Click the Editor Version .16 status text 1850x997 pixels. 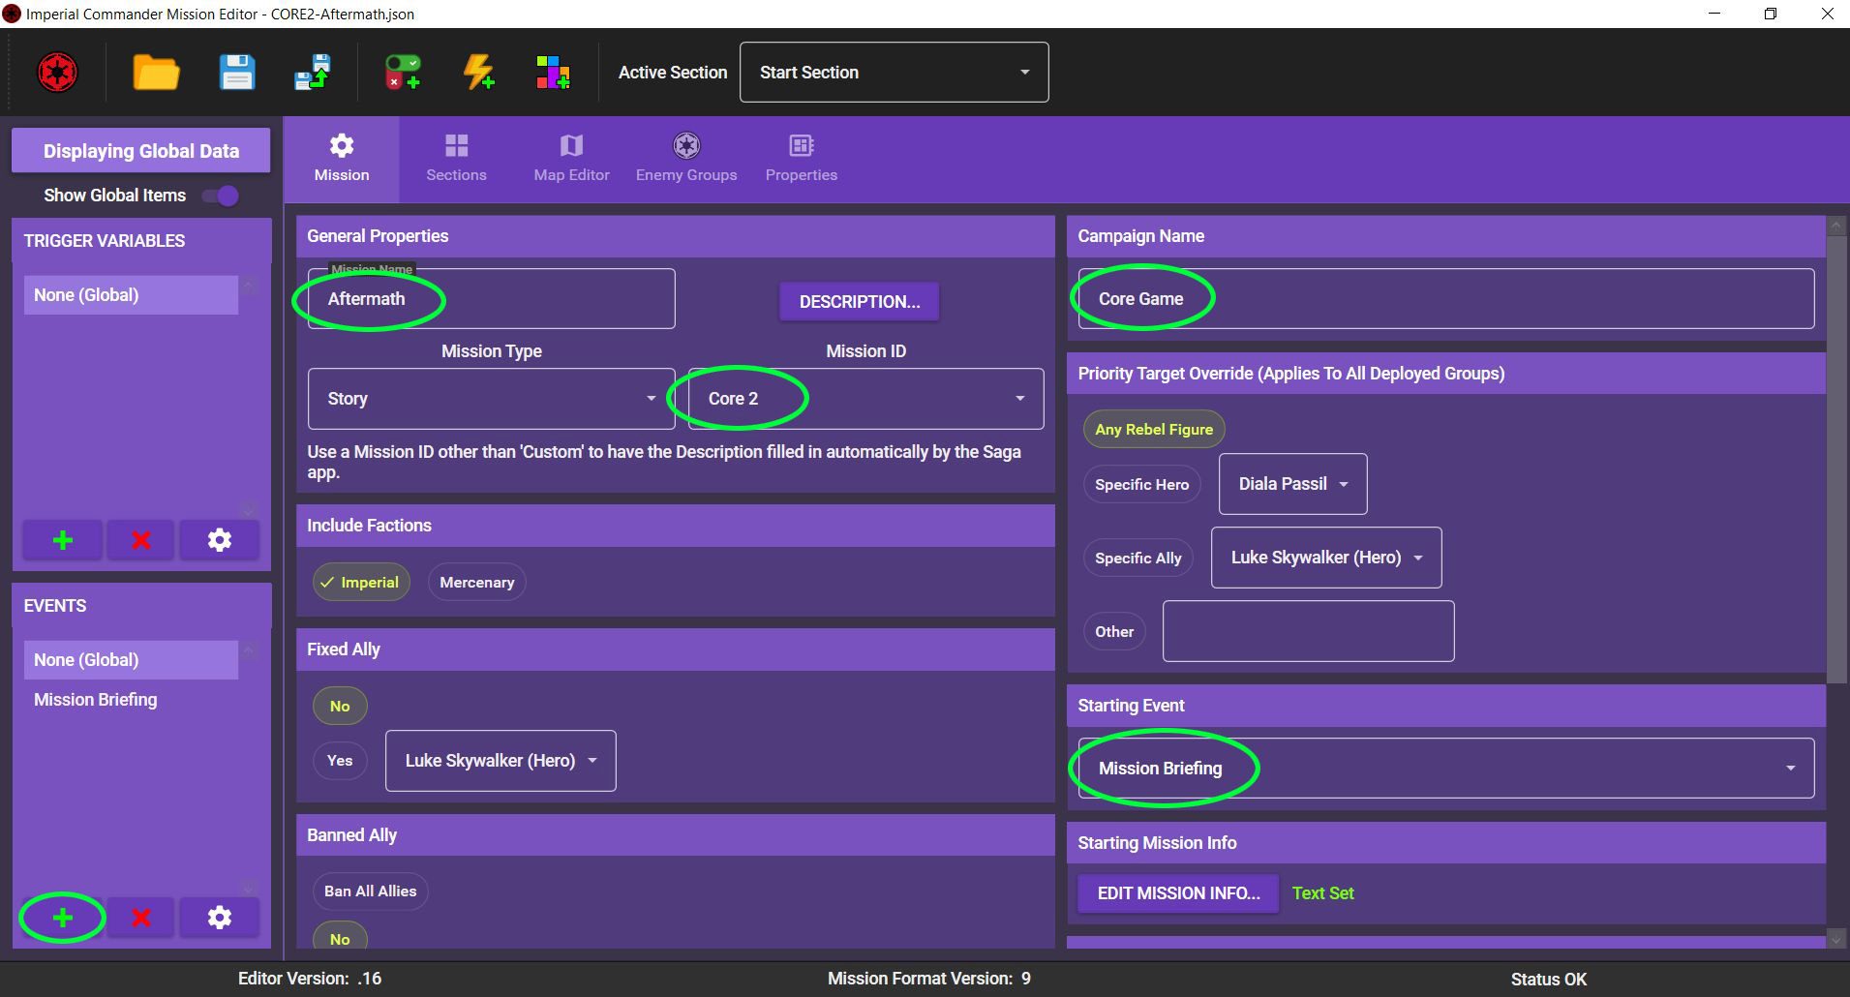click(x=310, y=979)
